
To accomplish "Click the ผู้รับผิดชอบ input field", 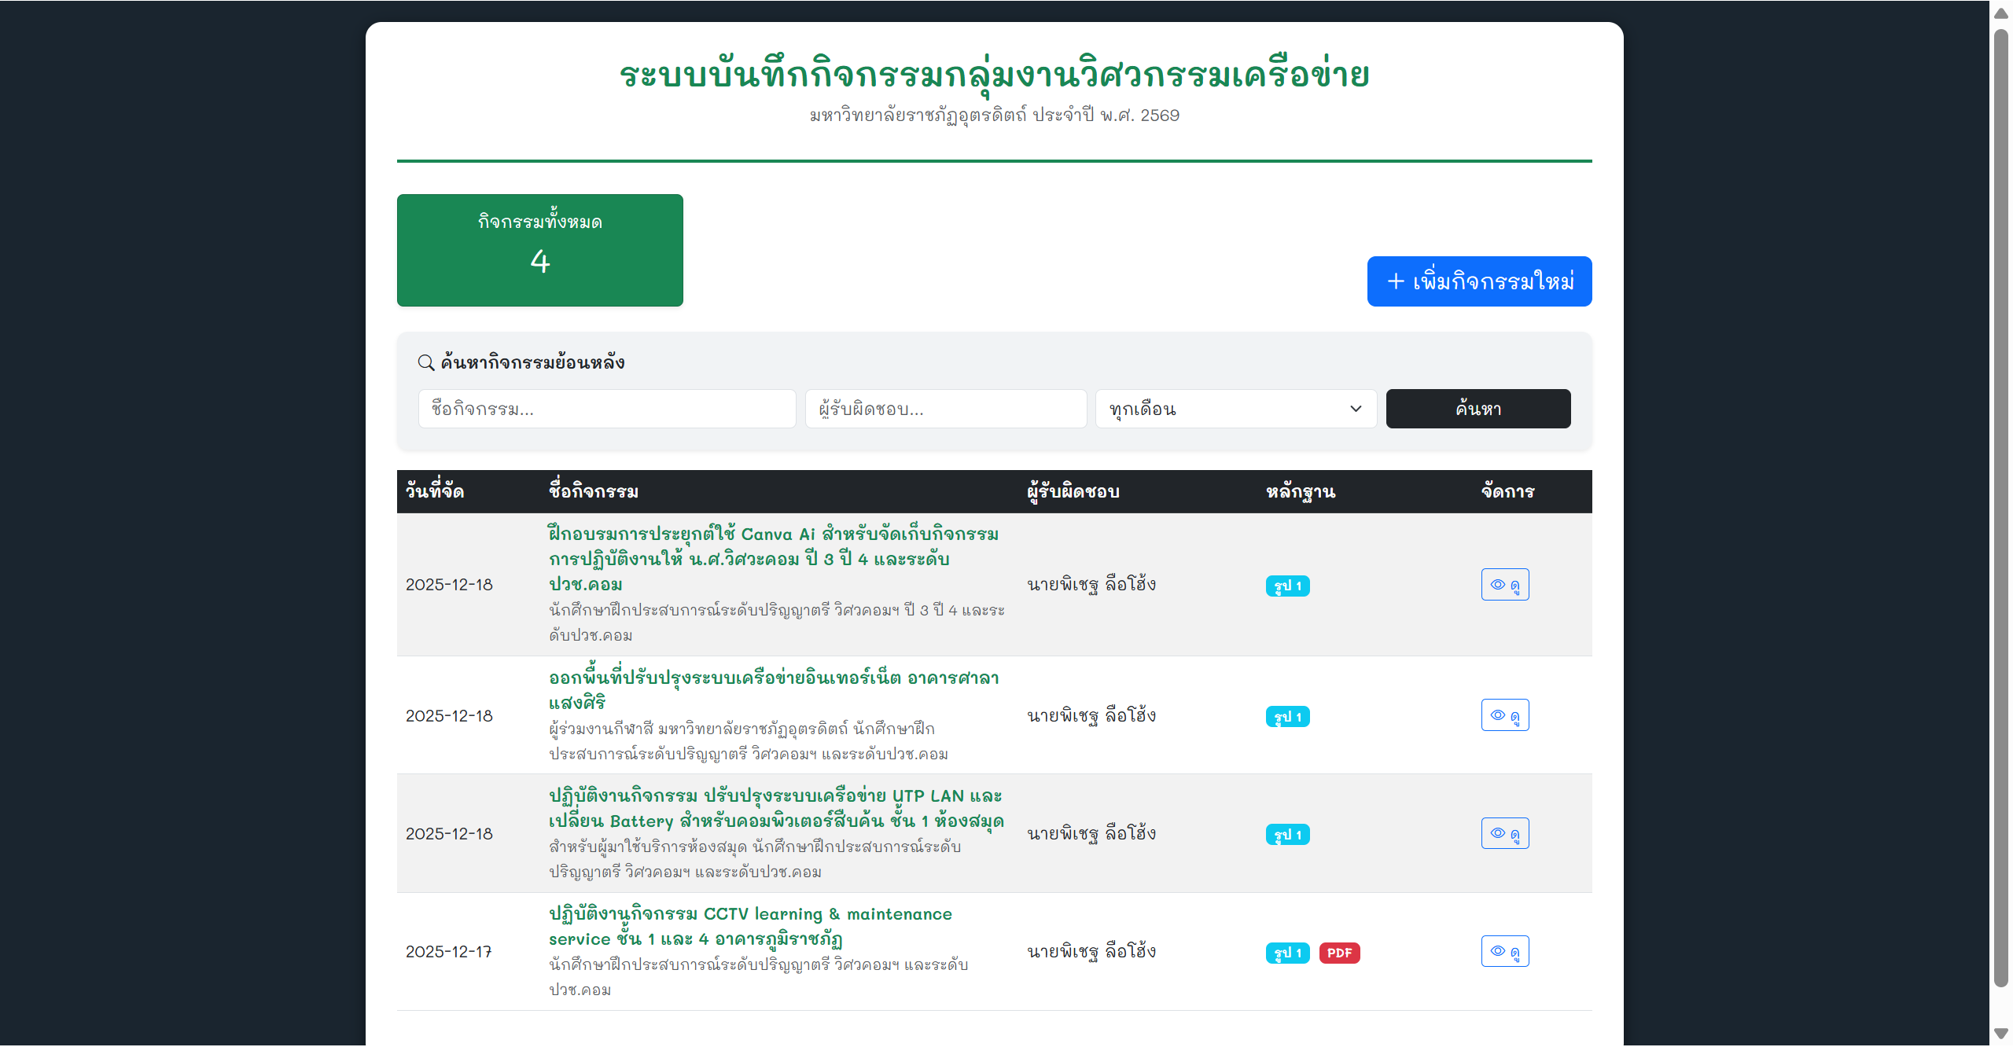I will coord(946,409).
